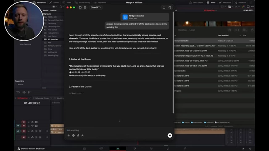Click the ChatGPT companion window icon
Image resolution: width=269 pixels, height=151 pixels.
click(x=170, y=8)
